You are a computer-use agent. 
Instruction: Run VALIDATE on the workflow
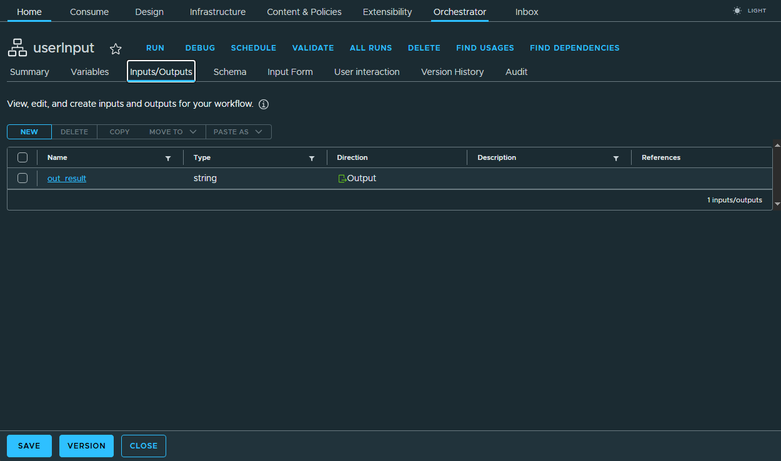312,47
